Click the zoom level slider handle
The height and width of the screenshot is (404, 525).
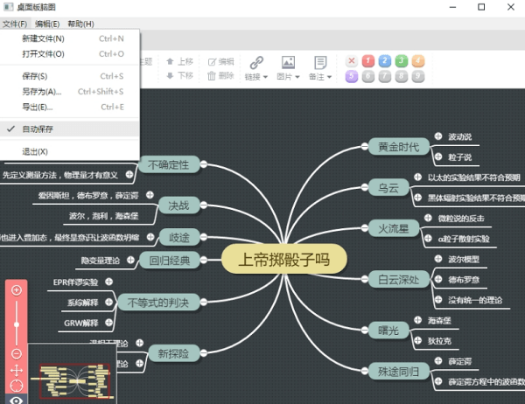pyautogui.click(x=16, y=324)
